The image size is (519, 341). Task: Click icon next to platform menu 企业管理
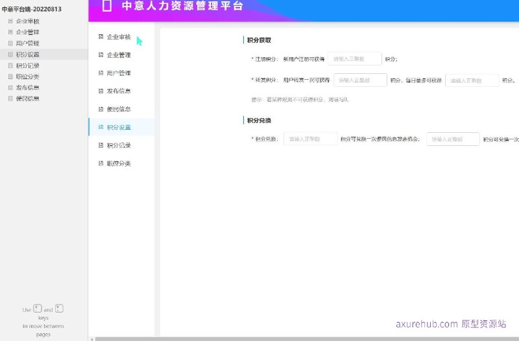coord(101,55)
